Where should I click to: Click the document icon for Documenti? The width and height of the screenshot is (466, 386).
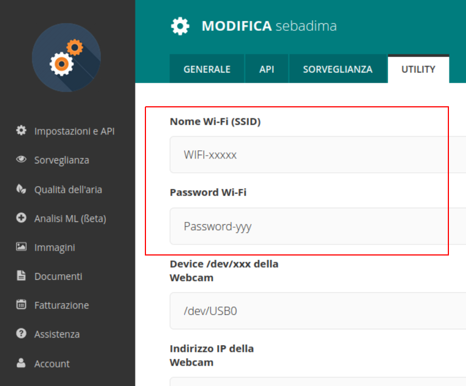(x=21, y=275)
